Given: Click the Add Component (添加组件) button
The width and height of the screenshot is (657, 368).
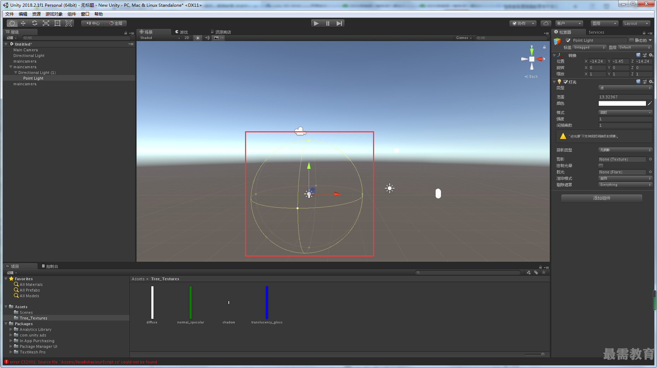Looking at the screenshot, I should tap(601, 198).
